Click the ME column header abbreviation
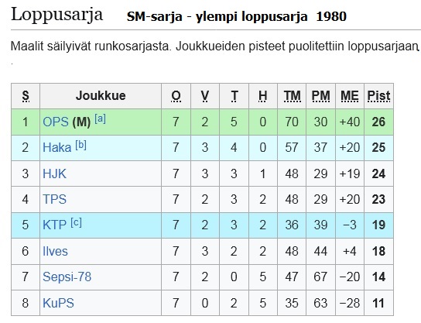The image size is (421, 323). (350, 96)
